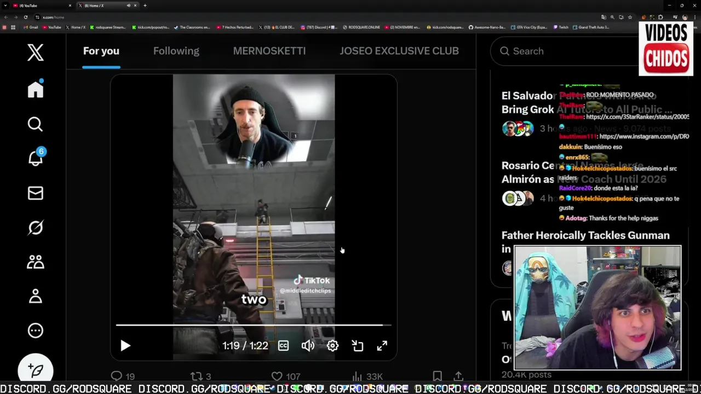This screenshot has width=701, height=394.
Task: Open Grok icon in sidebar
Action: click(36, 227)
